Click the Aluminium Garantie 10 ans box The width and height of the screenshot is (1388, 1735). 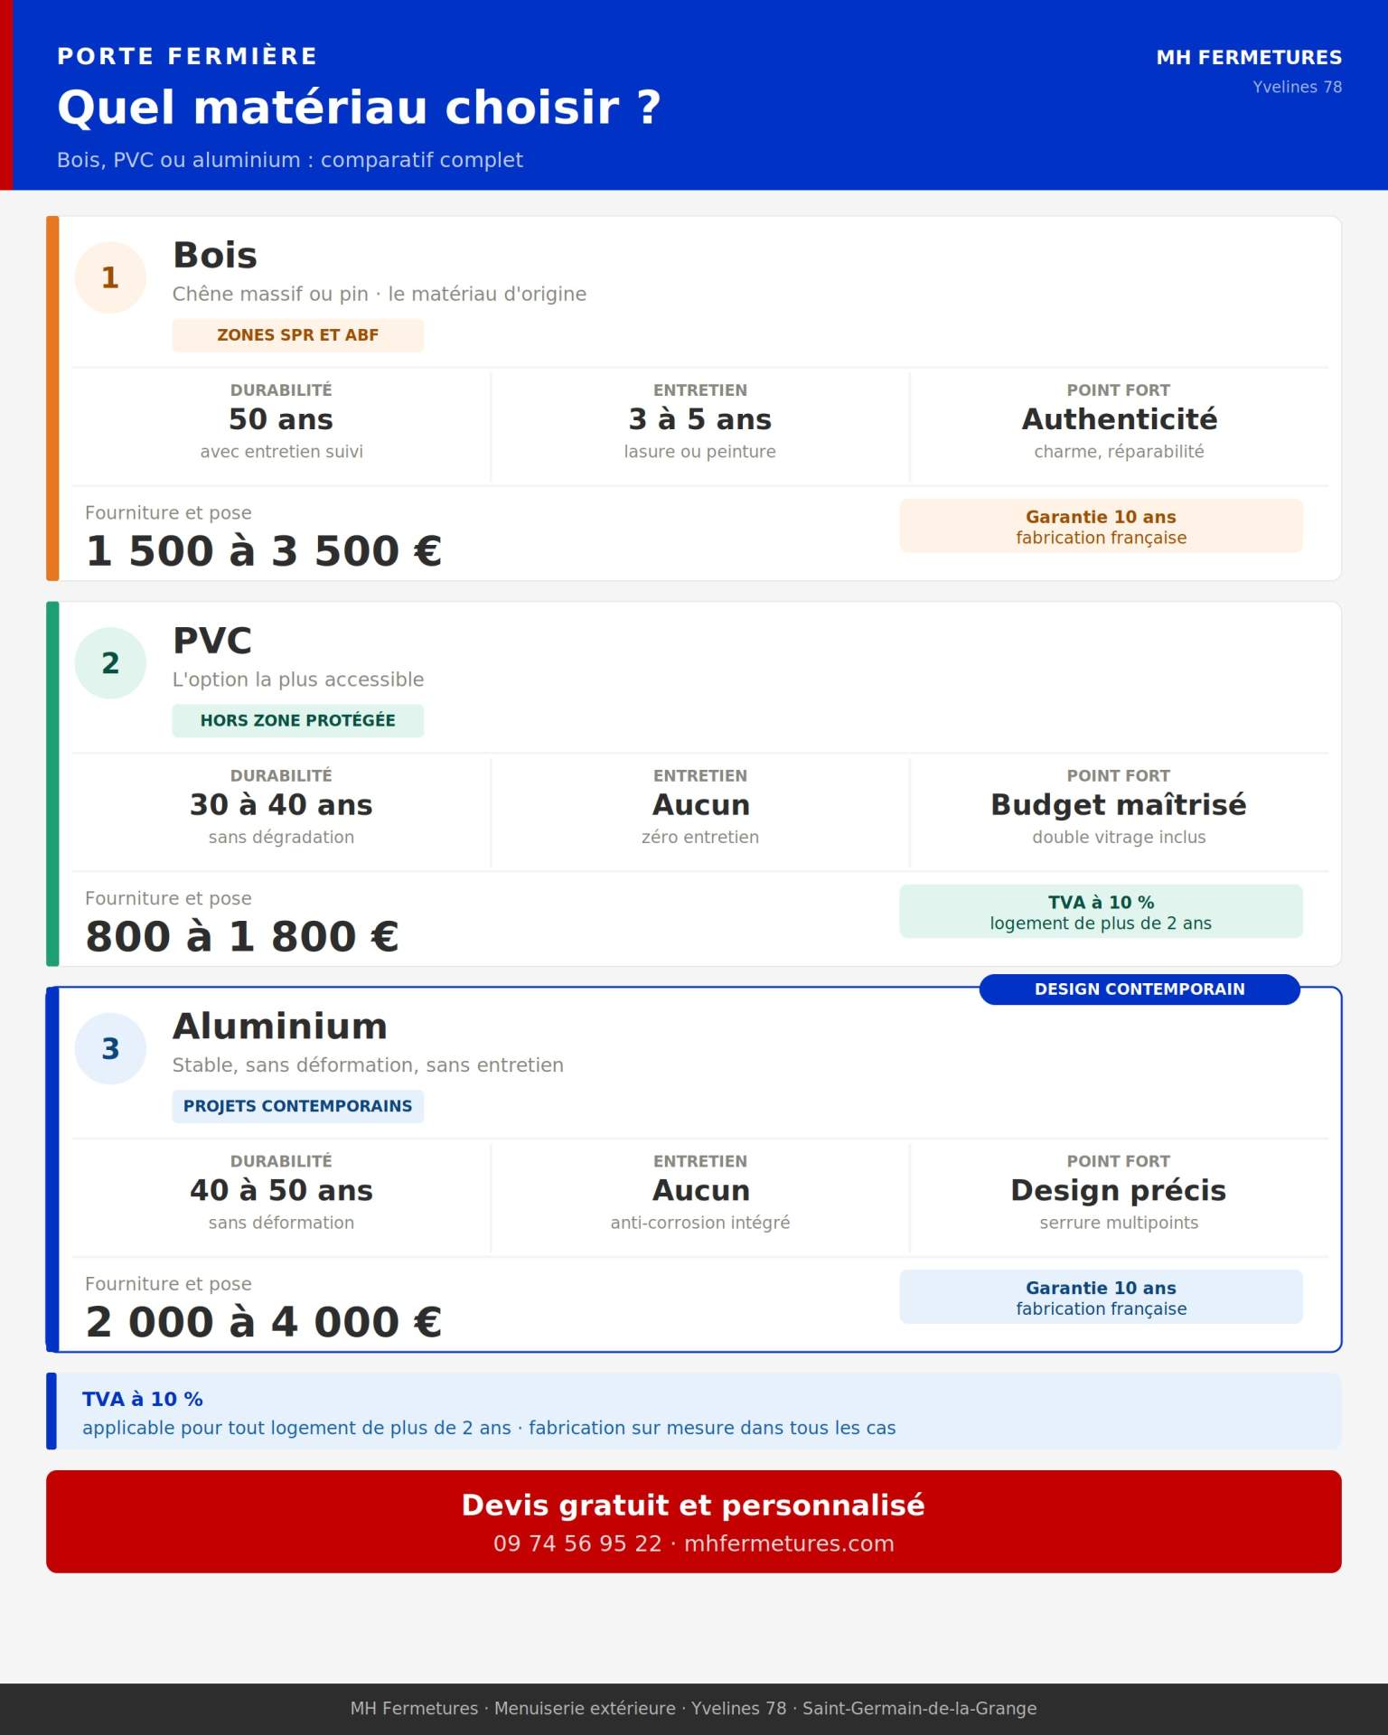tap(1101, 1297)
